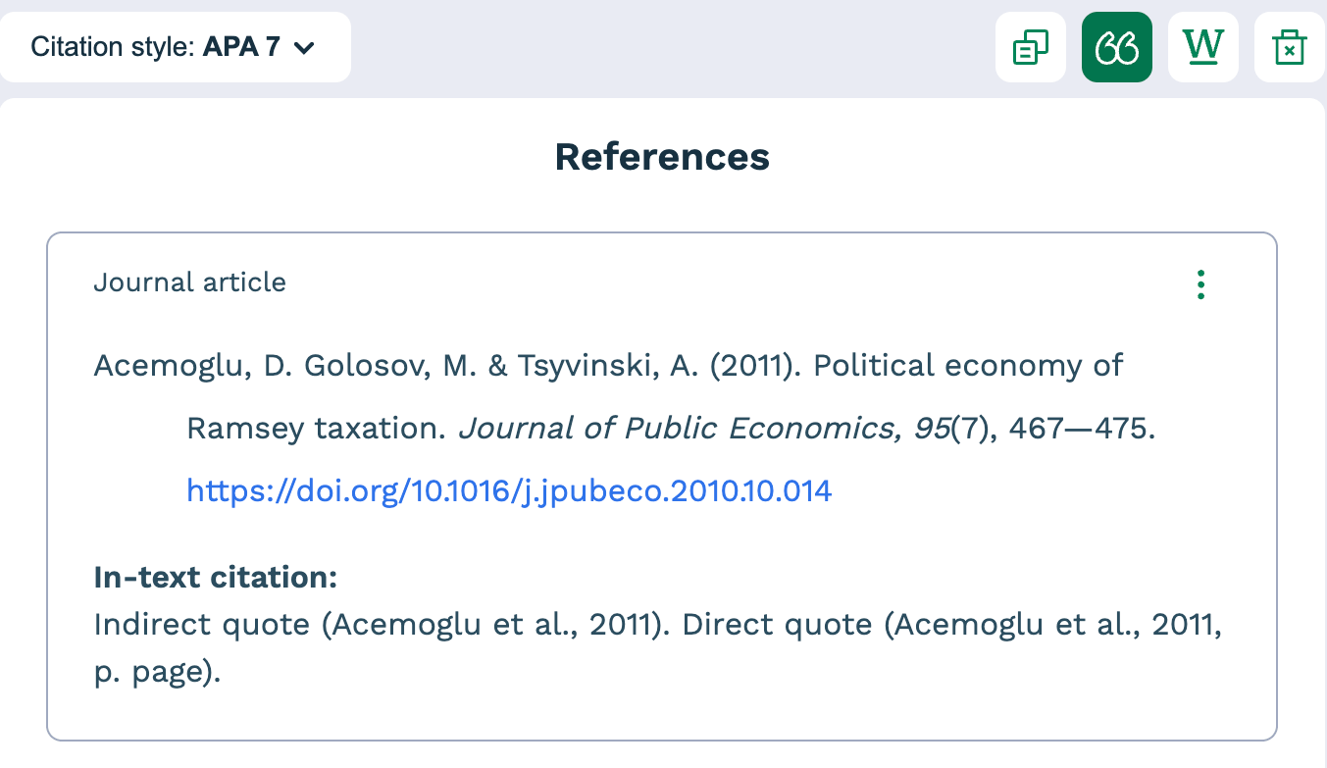This screenshot has height=768, width=1327.
Task: Click the "Political economy of" title text
Action: point(968,366)
